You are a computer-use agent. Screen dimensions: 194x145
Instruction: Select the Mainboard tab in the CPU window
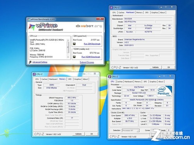click(x=128, y=82)
